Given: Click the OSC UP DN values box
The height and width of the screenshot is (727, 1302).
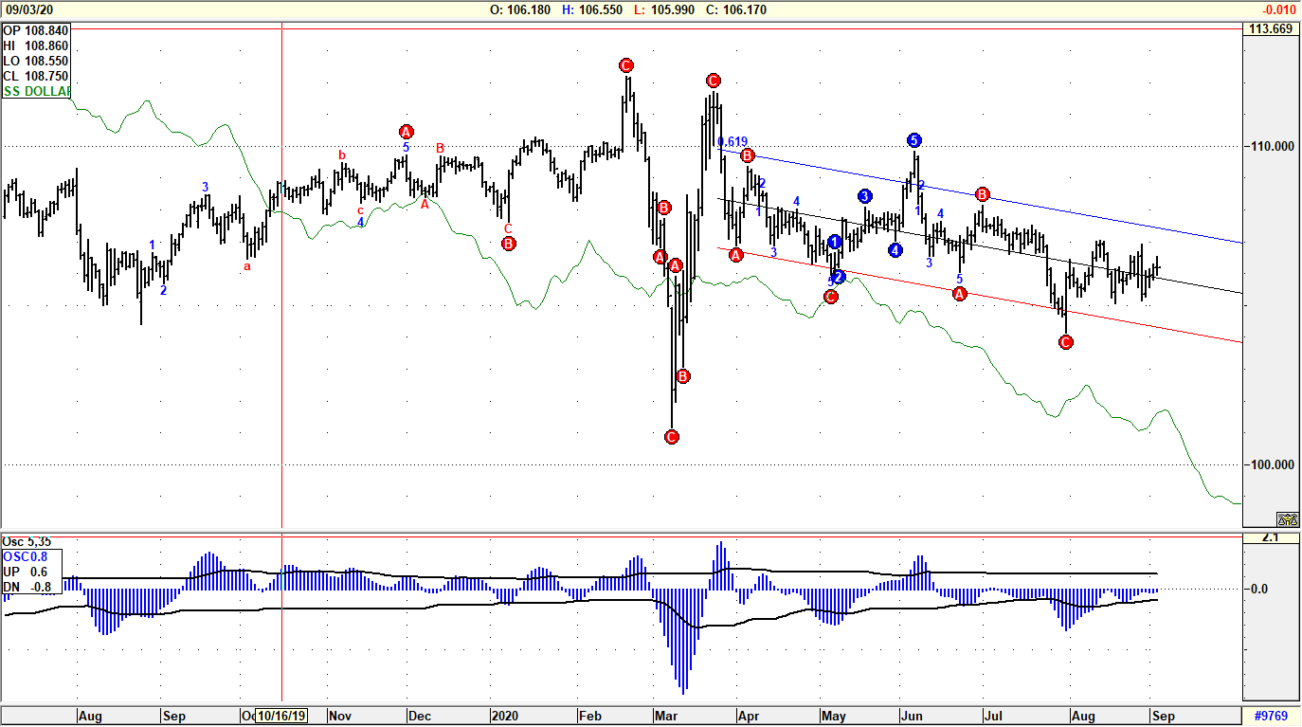Looking at the screenshot, I should 31,572.
